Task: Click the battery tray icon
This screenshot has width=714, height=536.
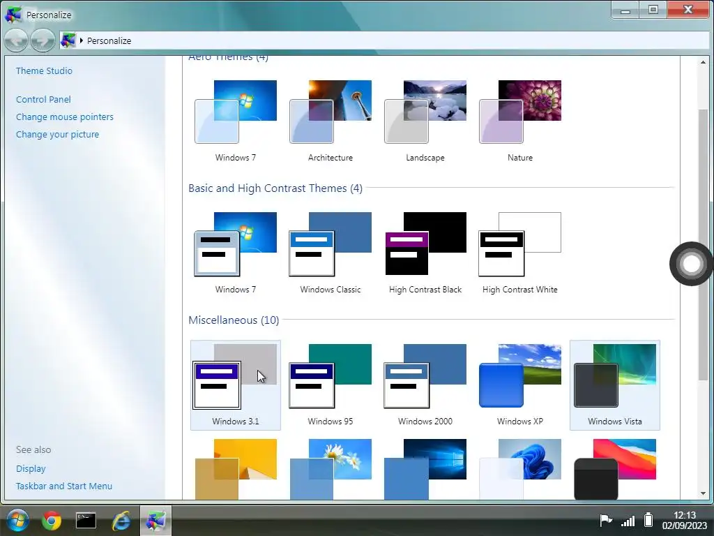Action: 648,520
